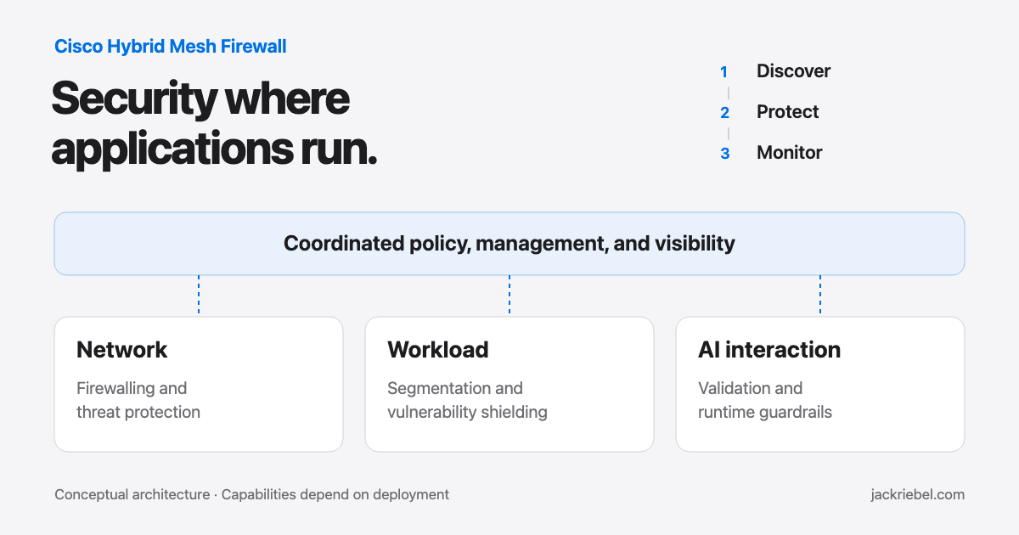1019x535 pixels.
Task: Visit the jackriebel.com link
Action: pyautogui.click(x=918, y=494)
